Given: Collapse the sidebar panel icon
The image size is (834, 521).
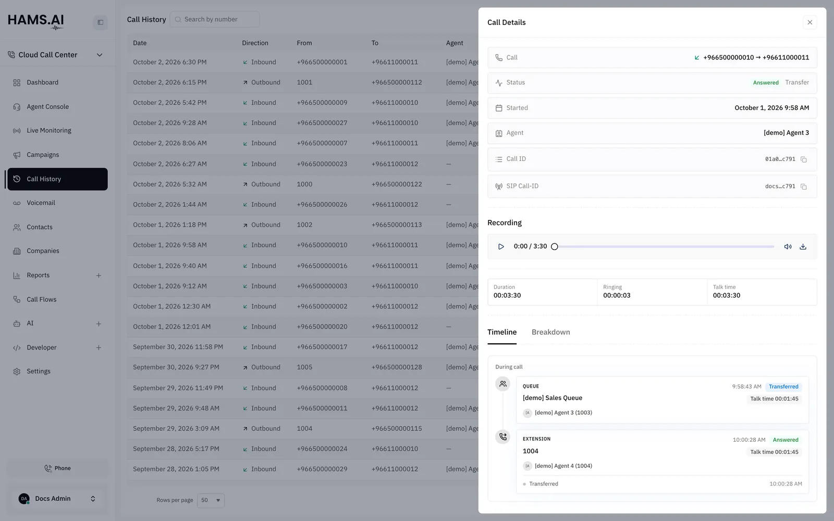Looking at the screenshot, I should click(x=101, y=22).
